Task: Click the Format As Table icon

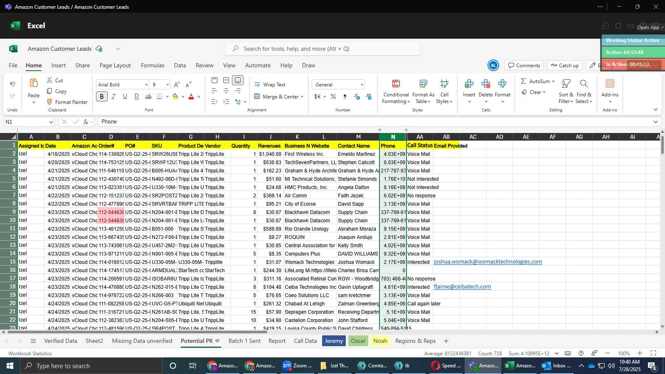Action: 423,84
